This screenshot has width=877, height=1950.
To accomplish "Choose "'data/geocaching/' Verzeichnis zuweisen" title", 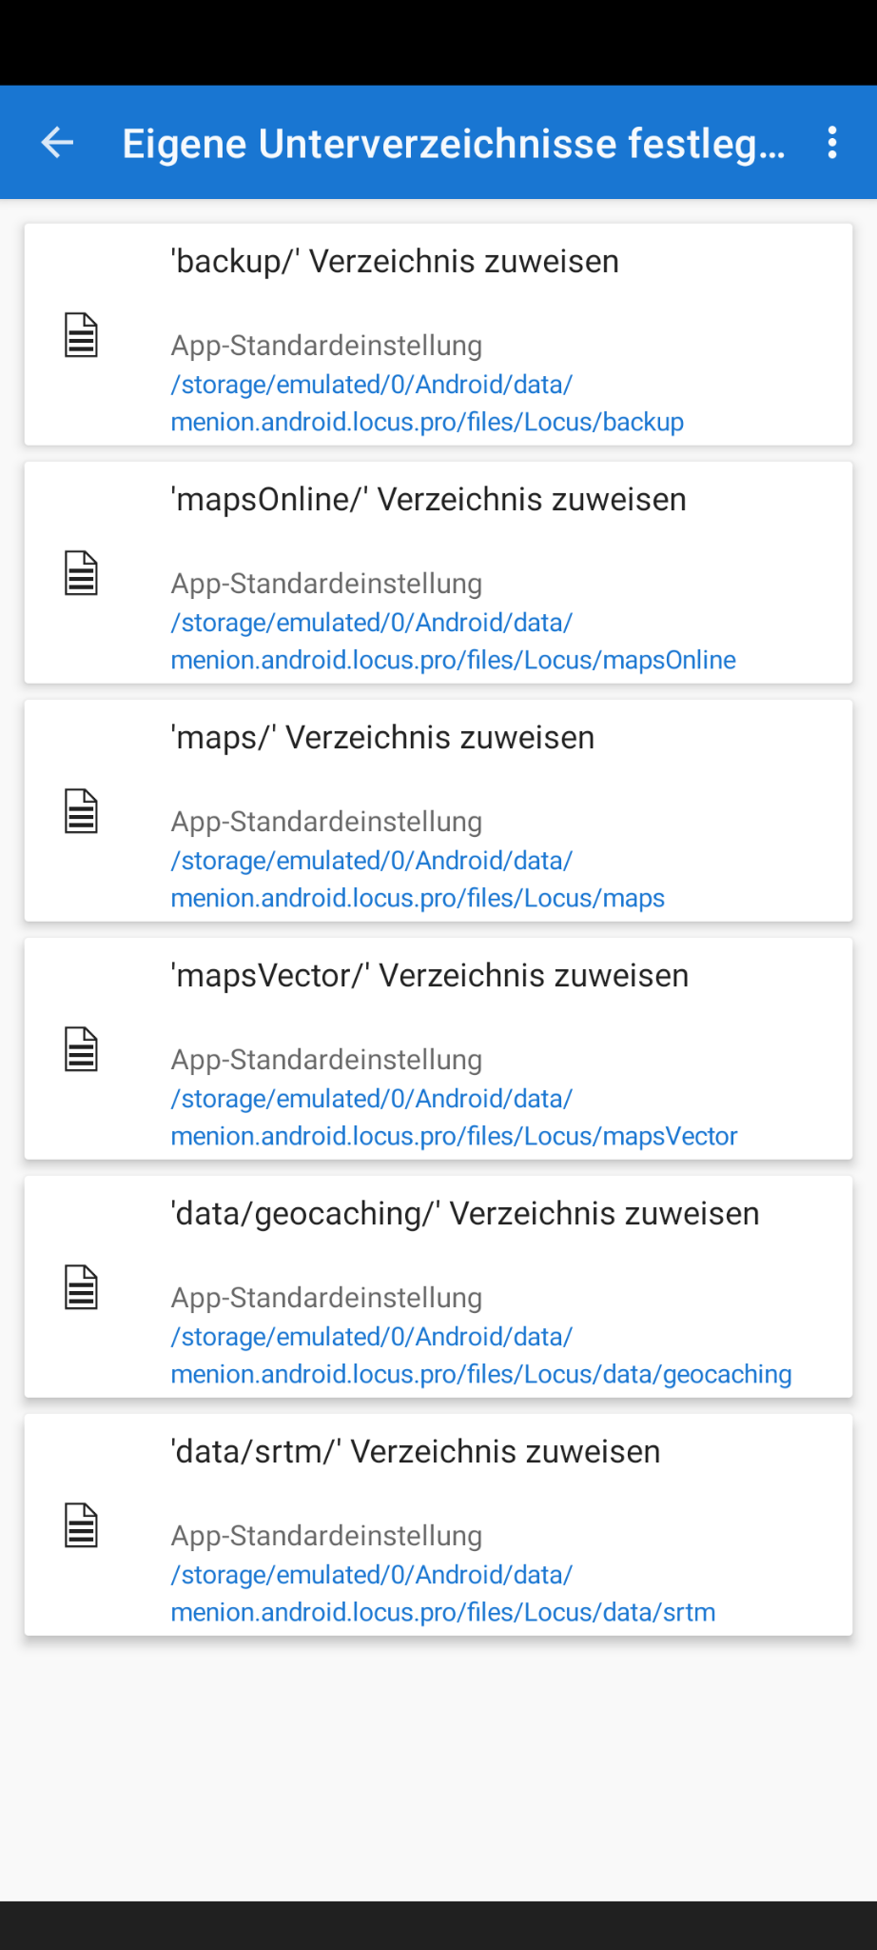I will [464, 1214].
